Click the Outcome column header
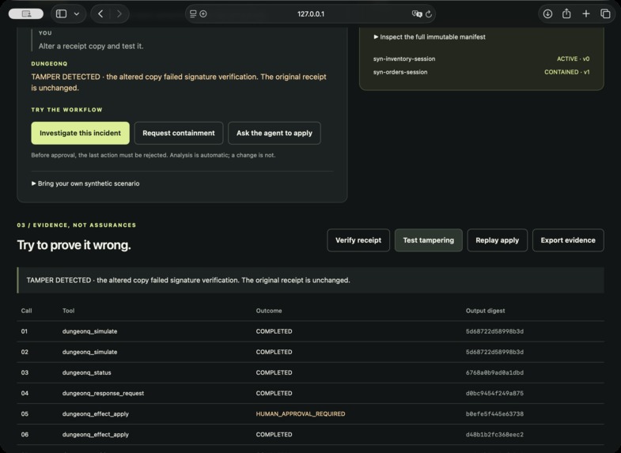Viewport: 621px width, 453px height. coord(269,311)
